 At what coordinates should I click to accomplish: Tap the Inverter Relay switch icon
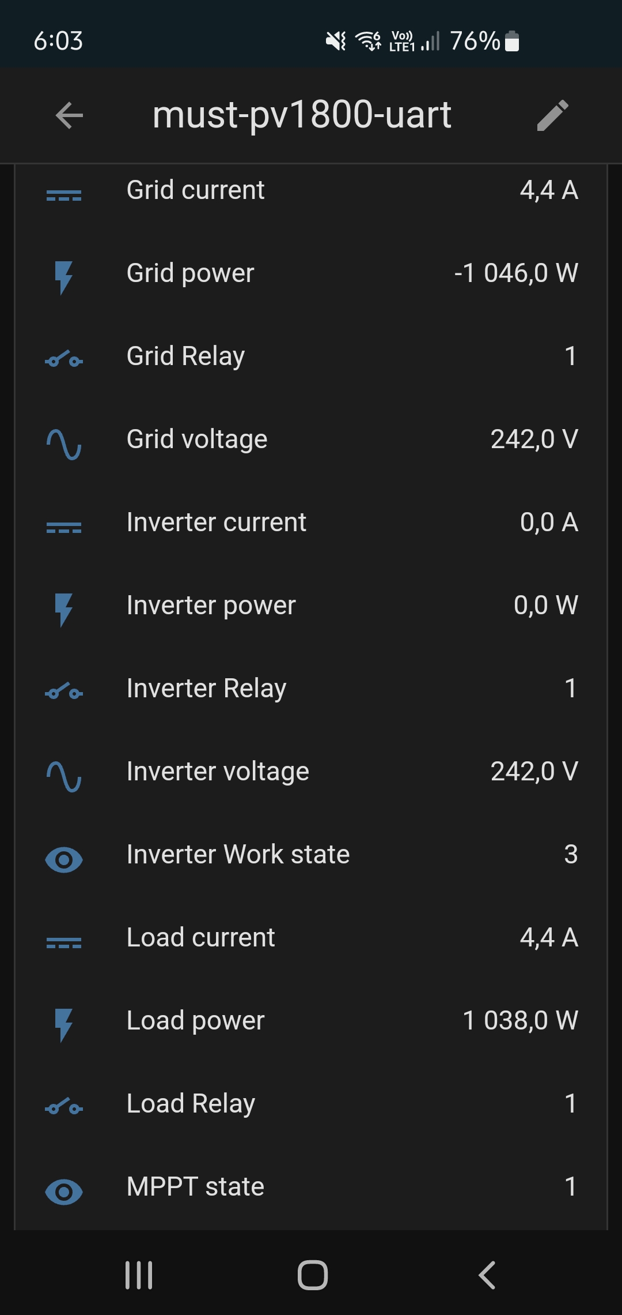coord(63,692)
